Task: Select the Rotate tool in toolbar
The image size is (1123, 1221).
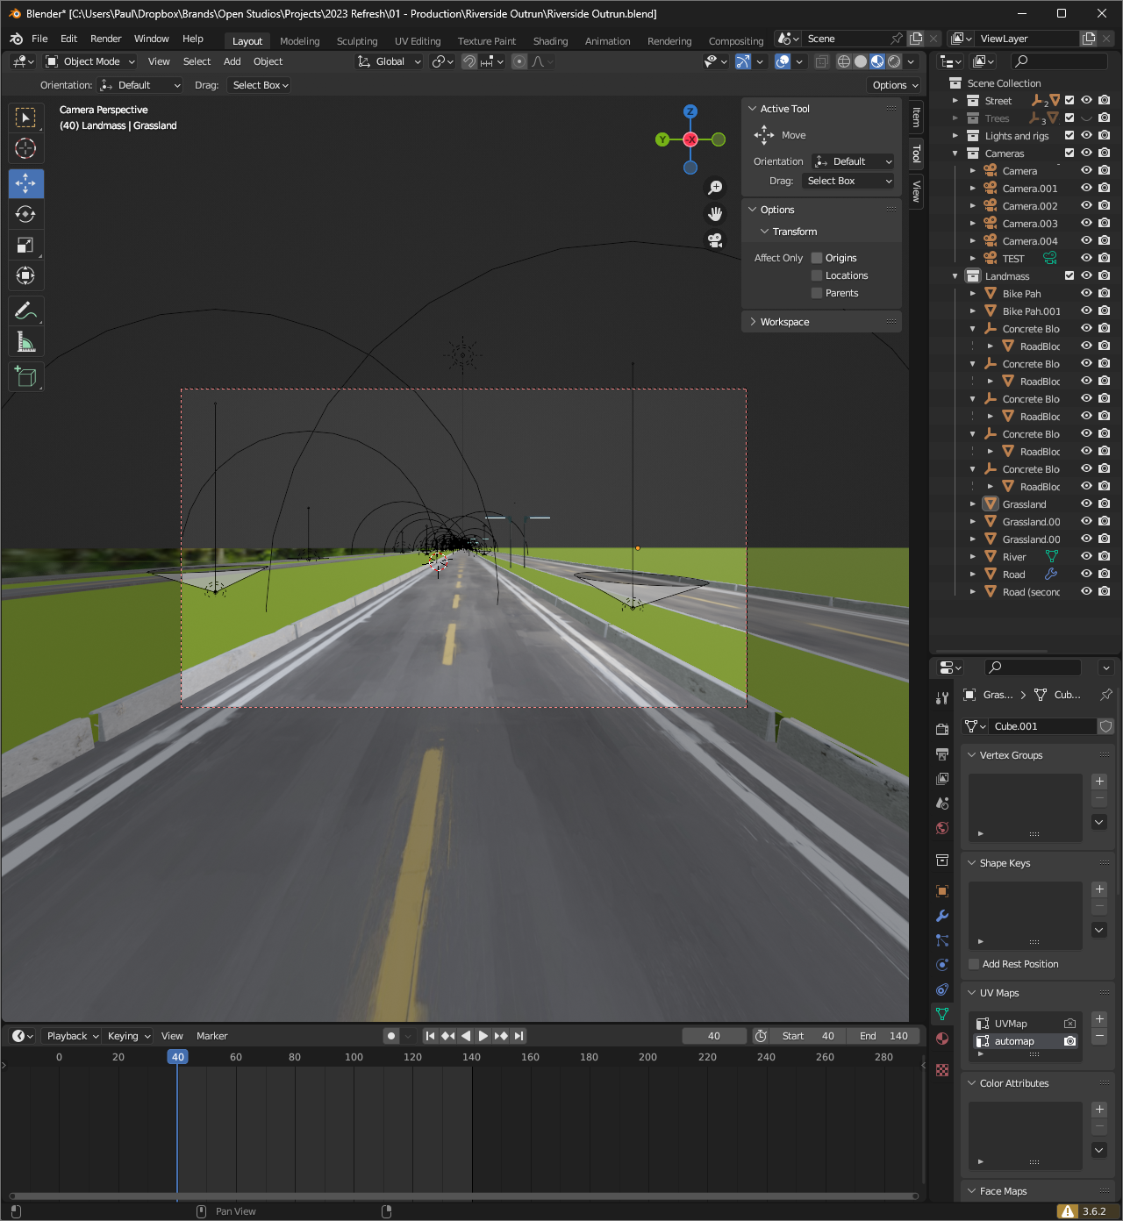Action: [x=25, y=215]
